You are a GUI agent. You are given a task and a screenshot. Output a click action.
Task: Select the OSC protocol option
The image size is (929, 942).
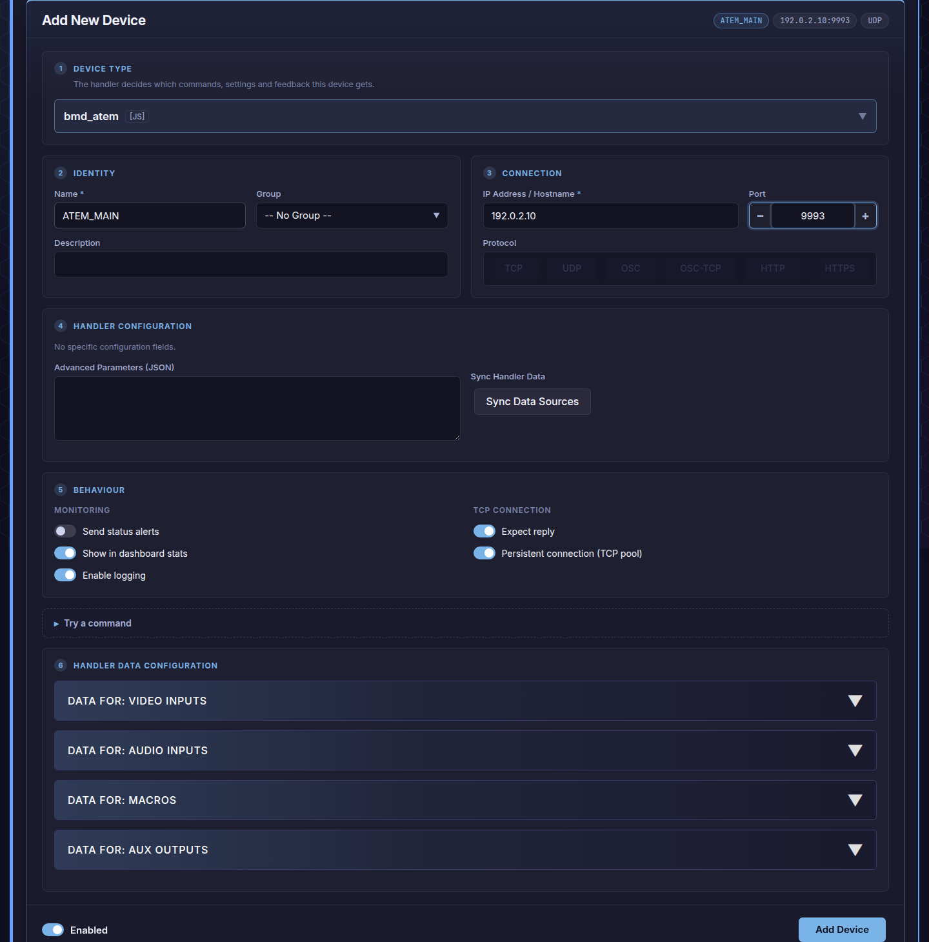631,268
